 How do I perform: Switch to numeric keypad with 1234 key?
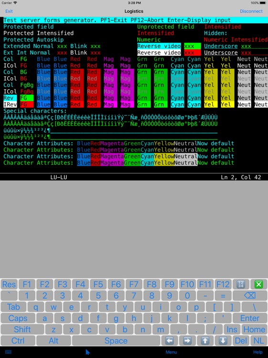pyautogui.click(x=241, y=284)
